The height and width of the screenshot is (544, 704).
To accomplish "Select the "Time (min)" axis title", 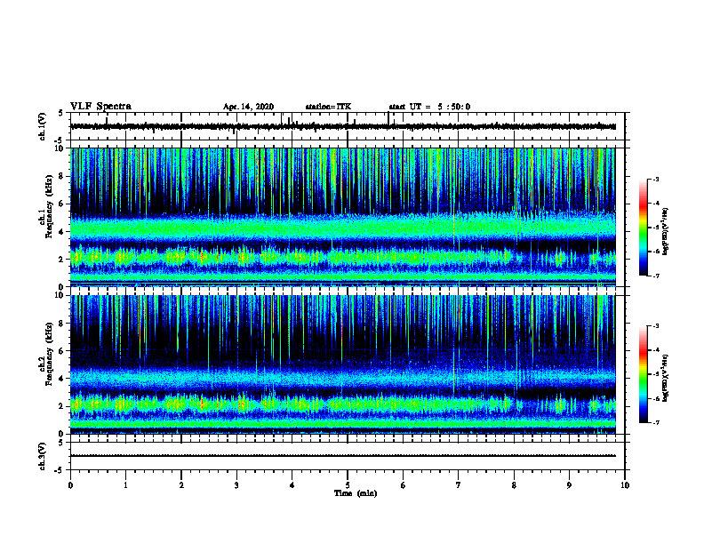I will (x=356, y=493).
